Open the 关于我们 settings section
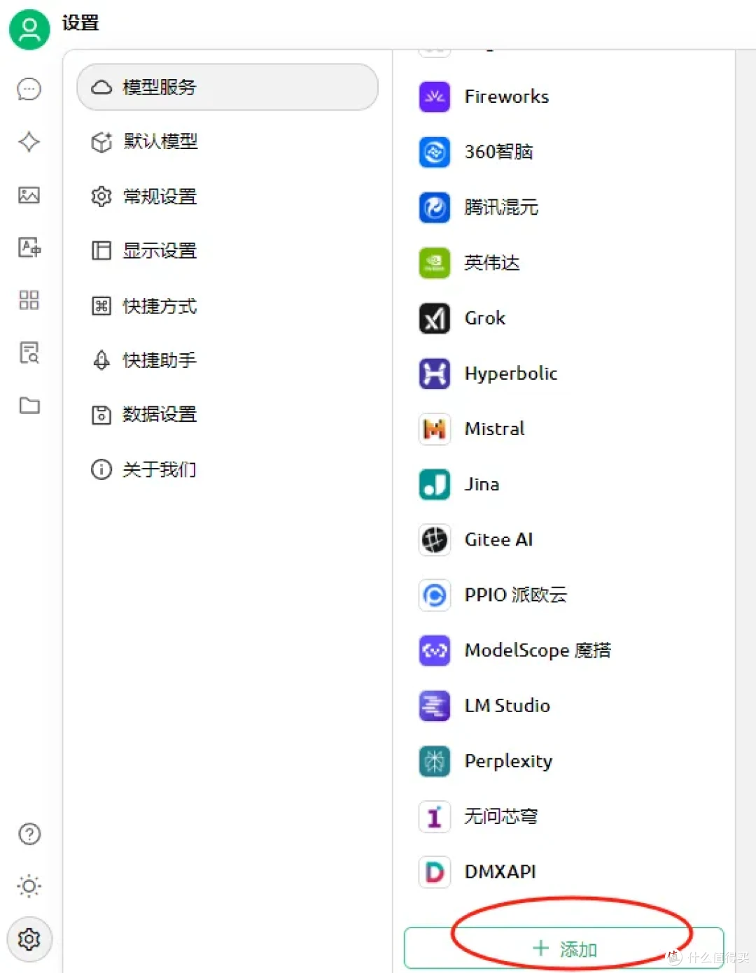This screenshot has height=973, width=756. pyautogui.click(x=227, y=469)
